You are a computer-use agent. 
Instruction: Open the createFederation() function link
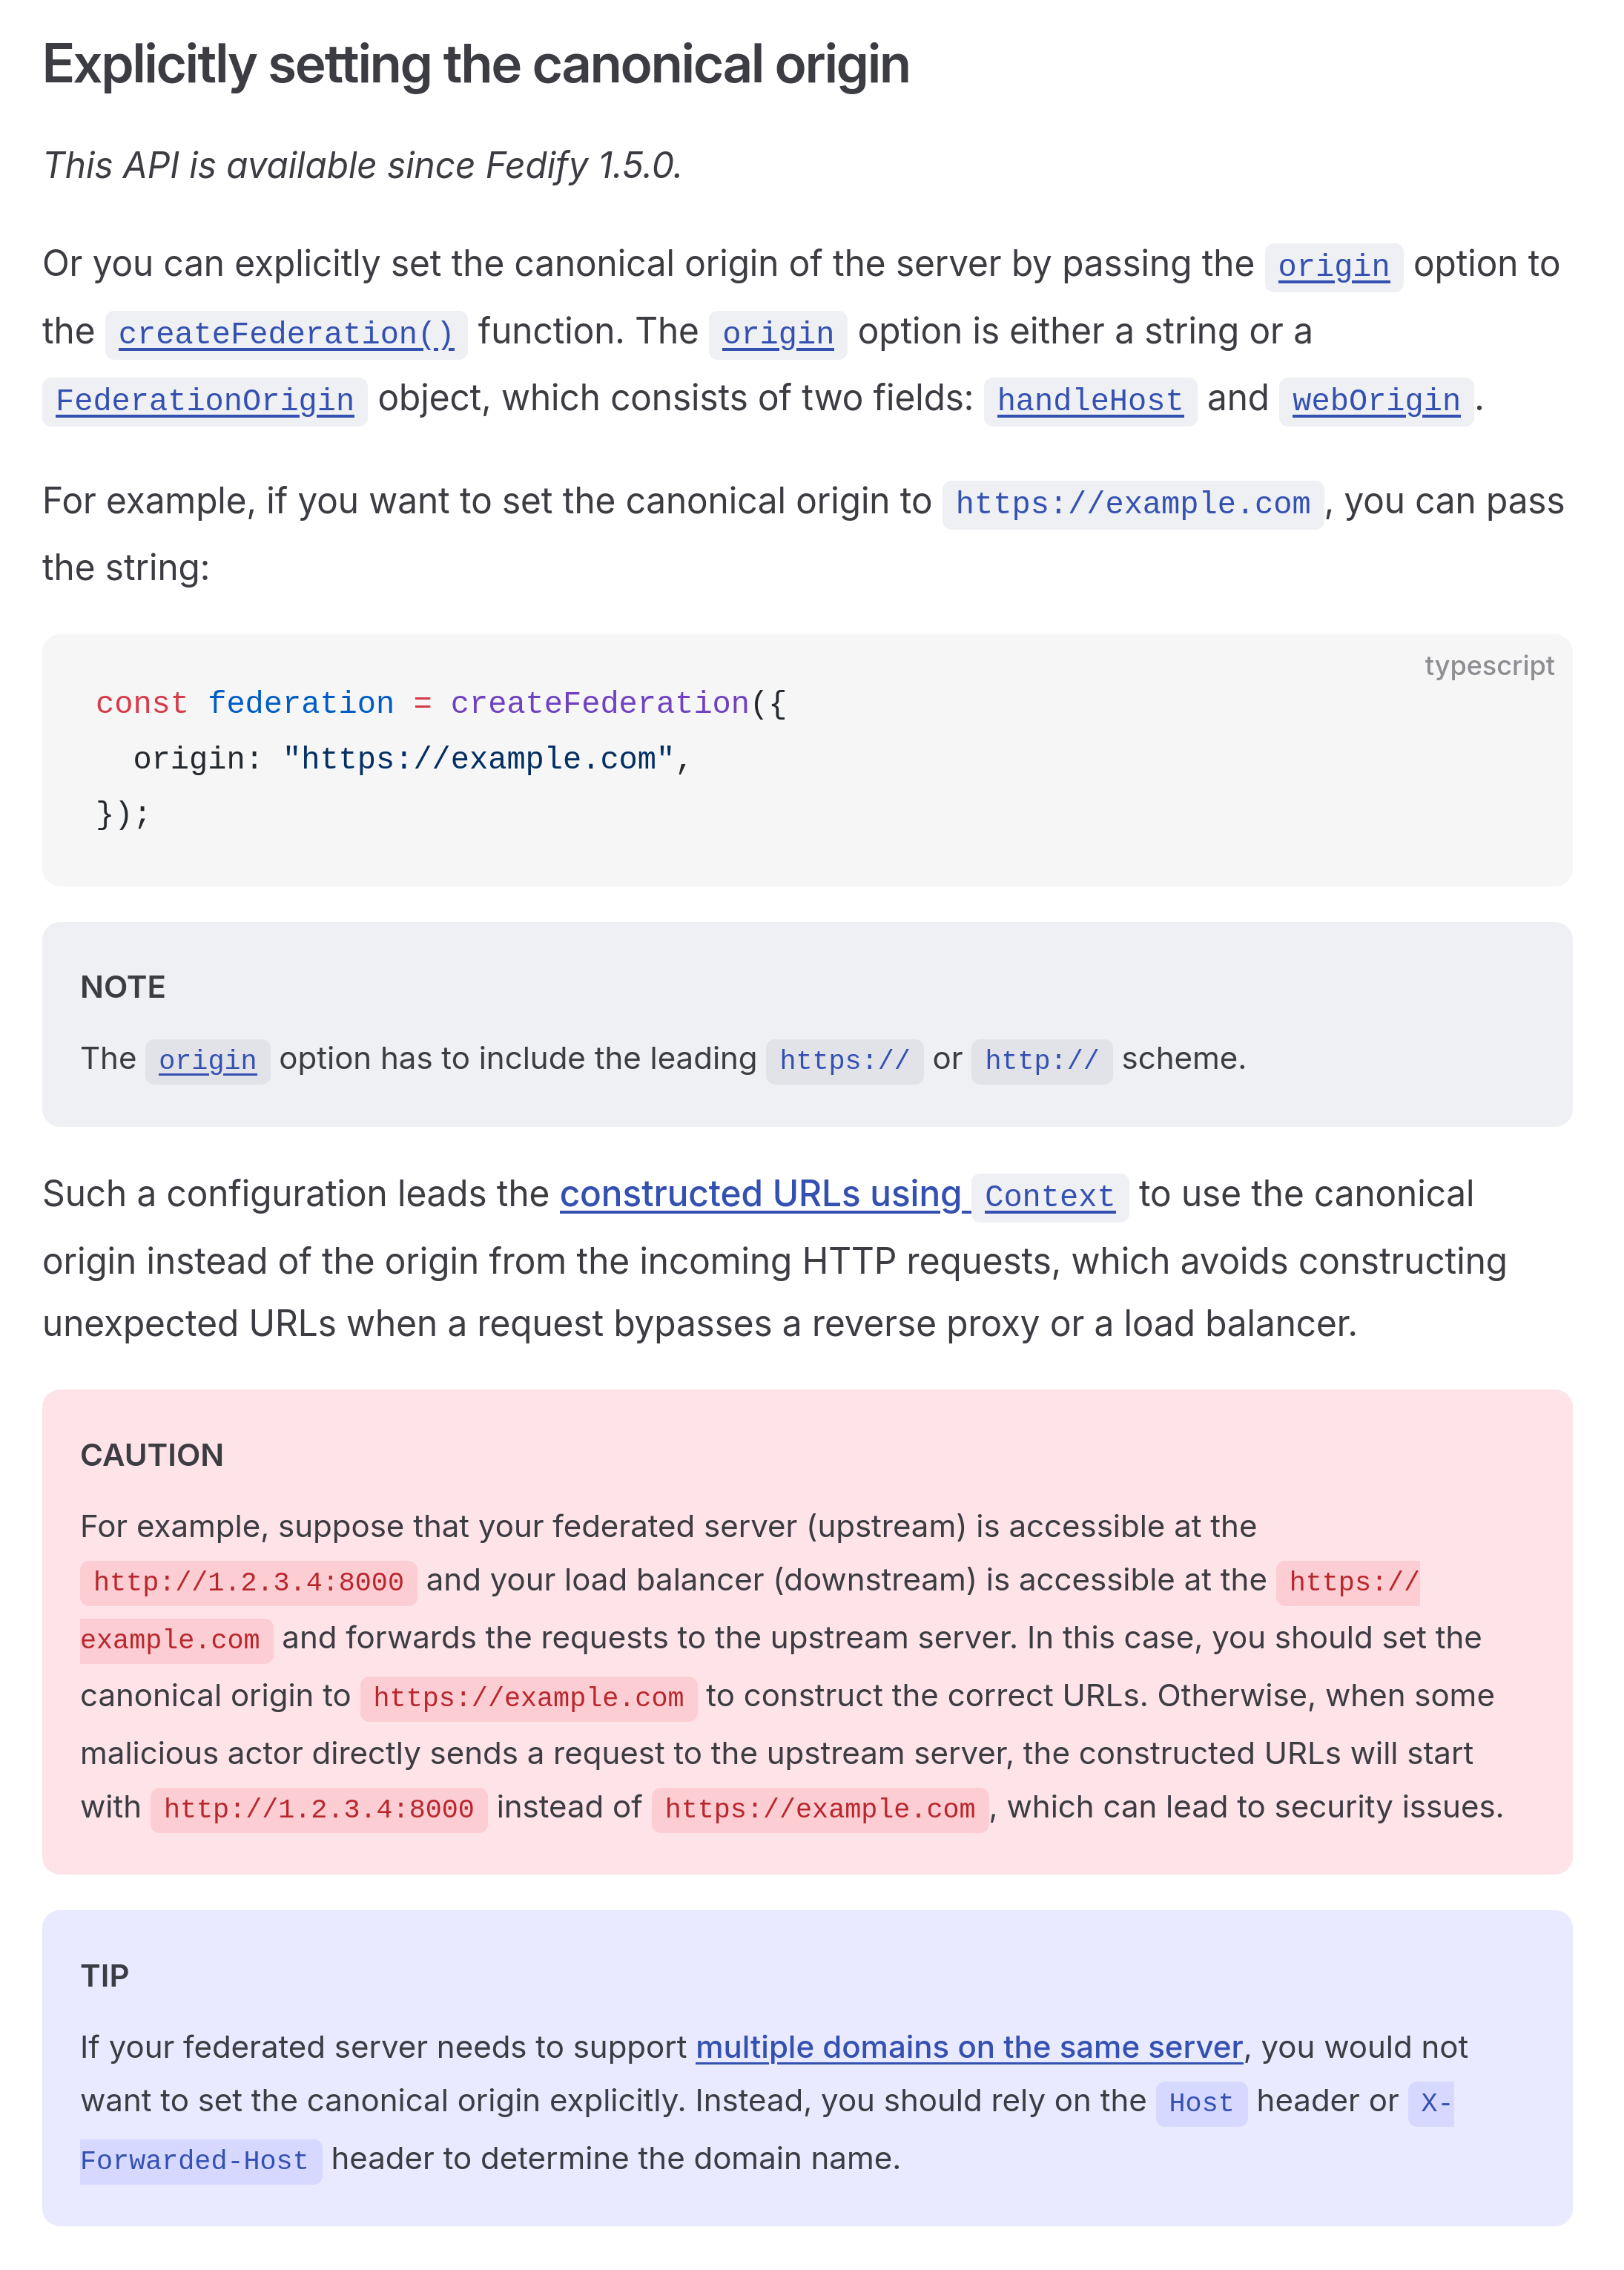click(x=286, y=333)
